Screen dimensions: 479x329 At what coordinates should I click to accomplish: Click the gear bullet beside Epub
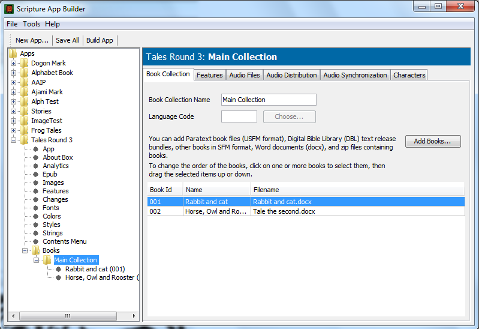tap(36, 174)
